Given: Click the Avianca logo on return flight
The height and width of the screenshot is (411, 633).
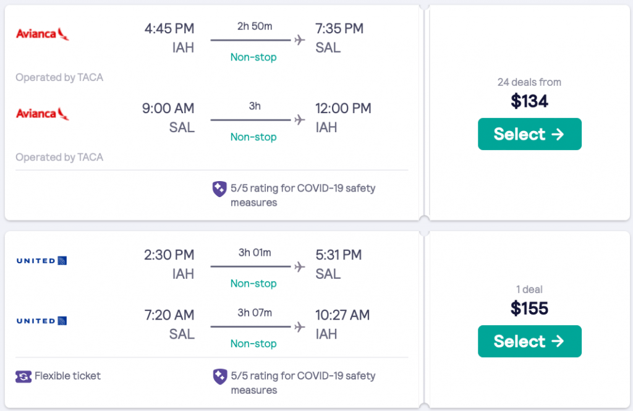Looking at the screenshot, I should point(42,114).
